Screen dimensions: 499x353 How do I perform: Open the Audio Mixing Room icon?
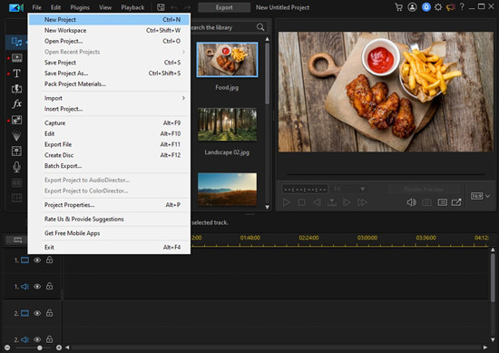16,151
